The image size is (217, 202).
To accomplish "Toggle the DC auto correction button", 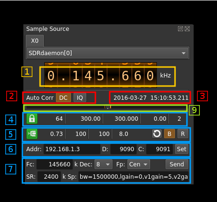I will [63, 97].
